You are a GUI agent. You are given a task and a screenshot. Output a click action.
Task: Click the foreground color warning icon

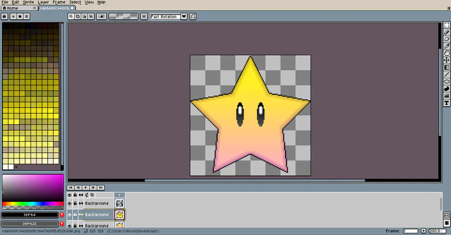click(62, 214)
